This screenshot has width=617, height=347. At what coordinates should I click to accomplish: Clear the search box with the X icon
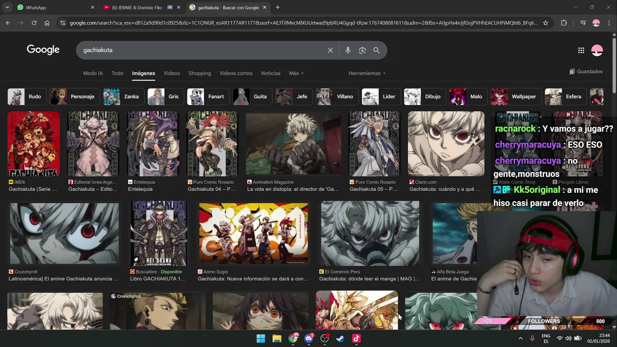330,50
